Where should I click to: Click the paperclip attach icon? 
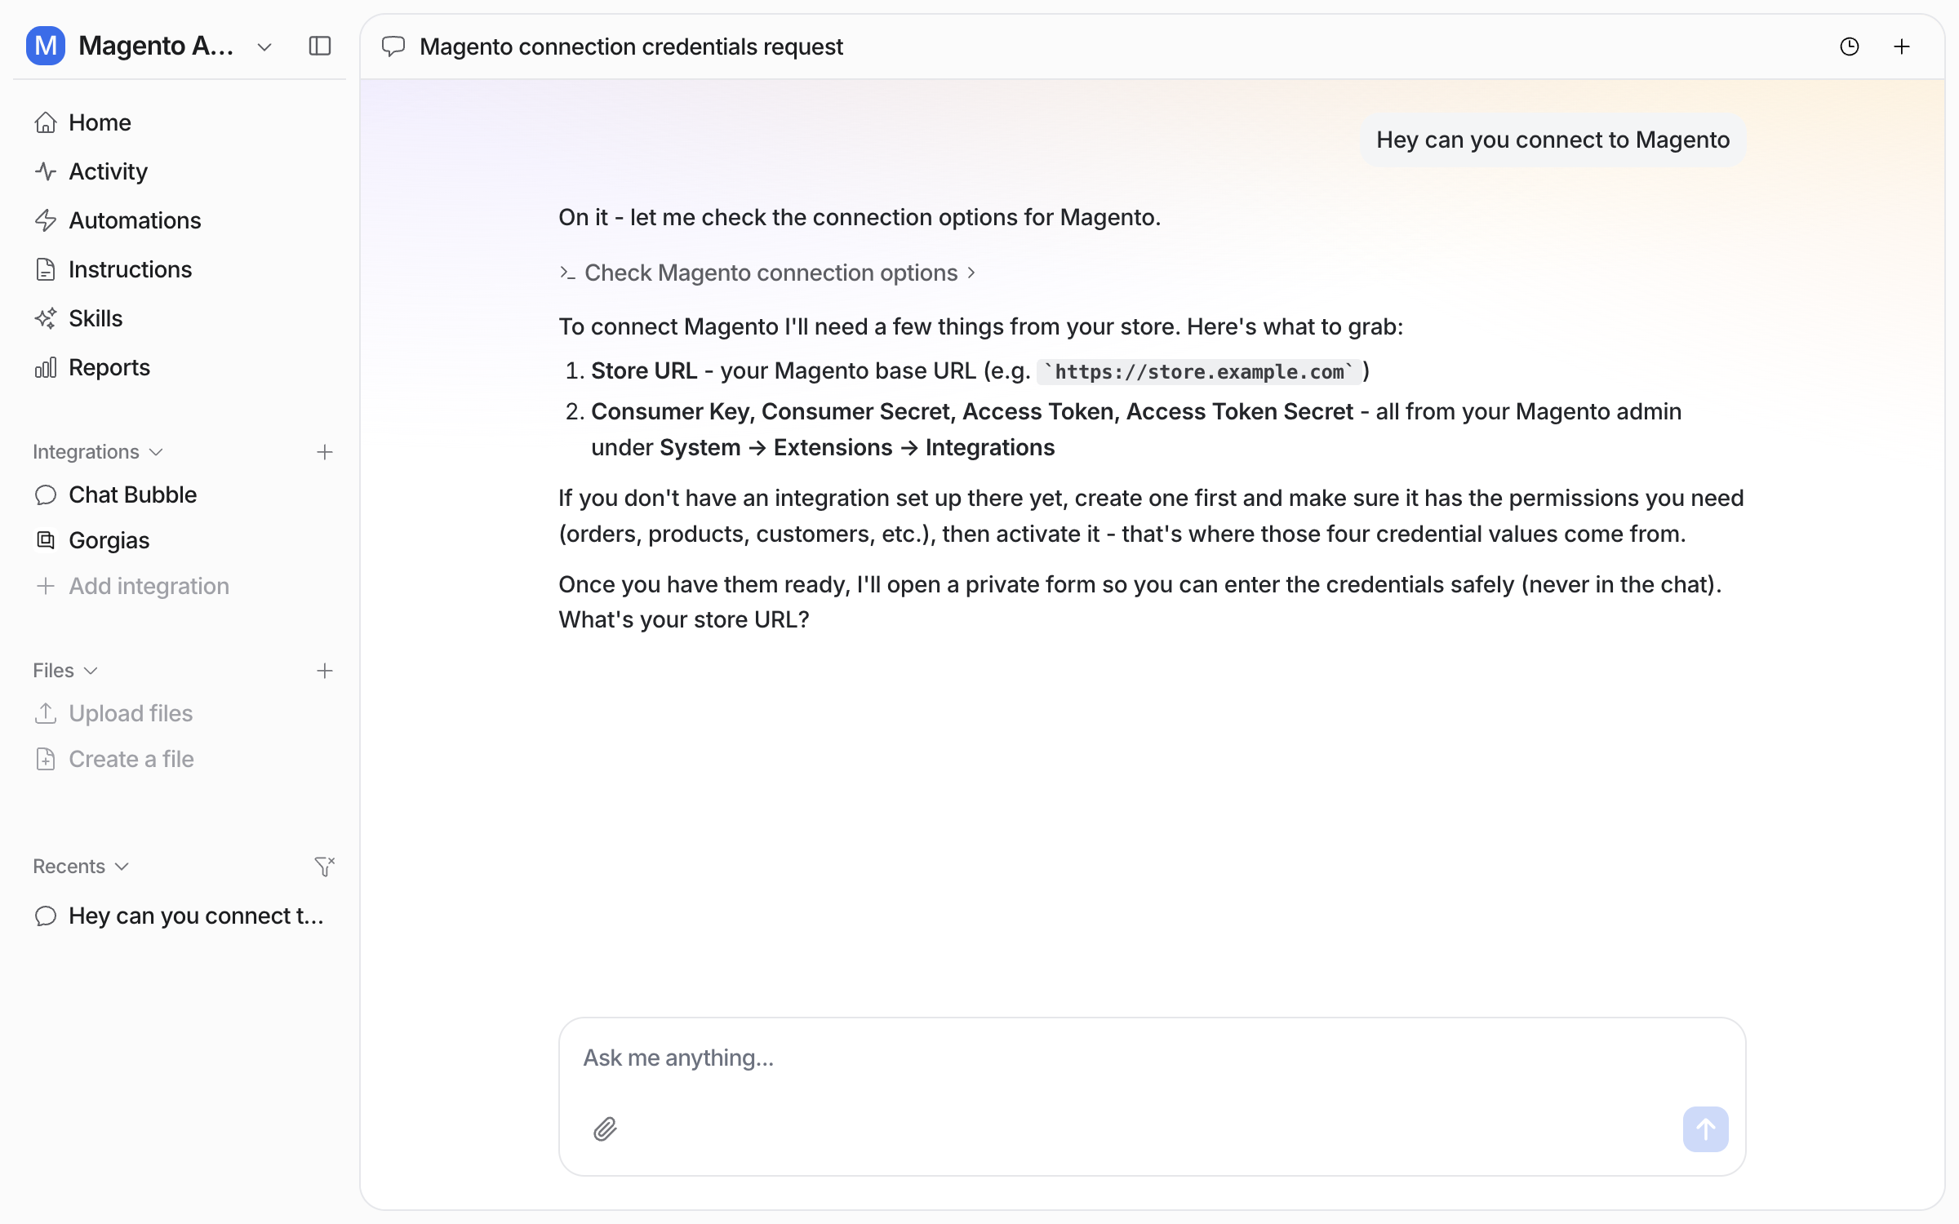coord(605,1129)
